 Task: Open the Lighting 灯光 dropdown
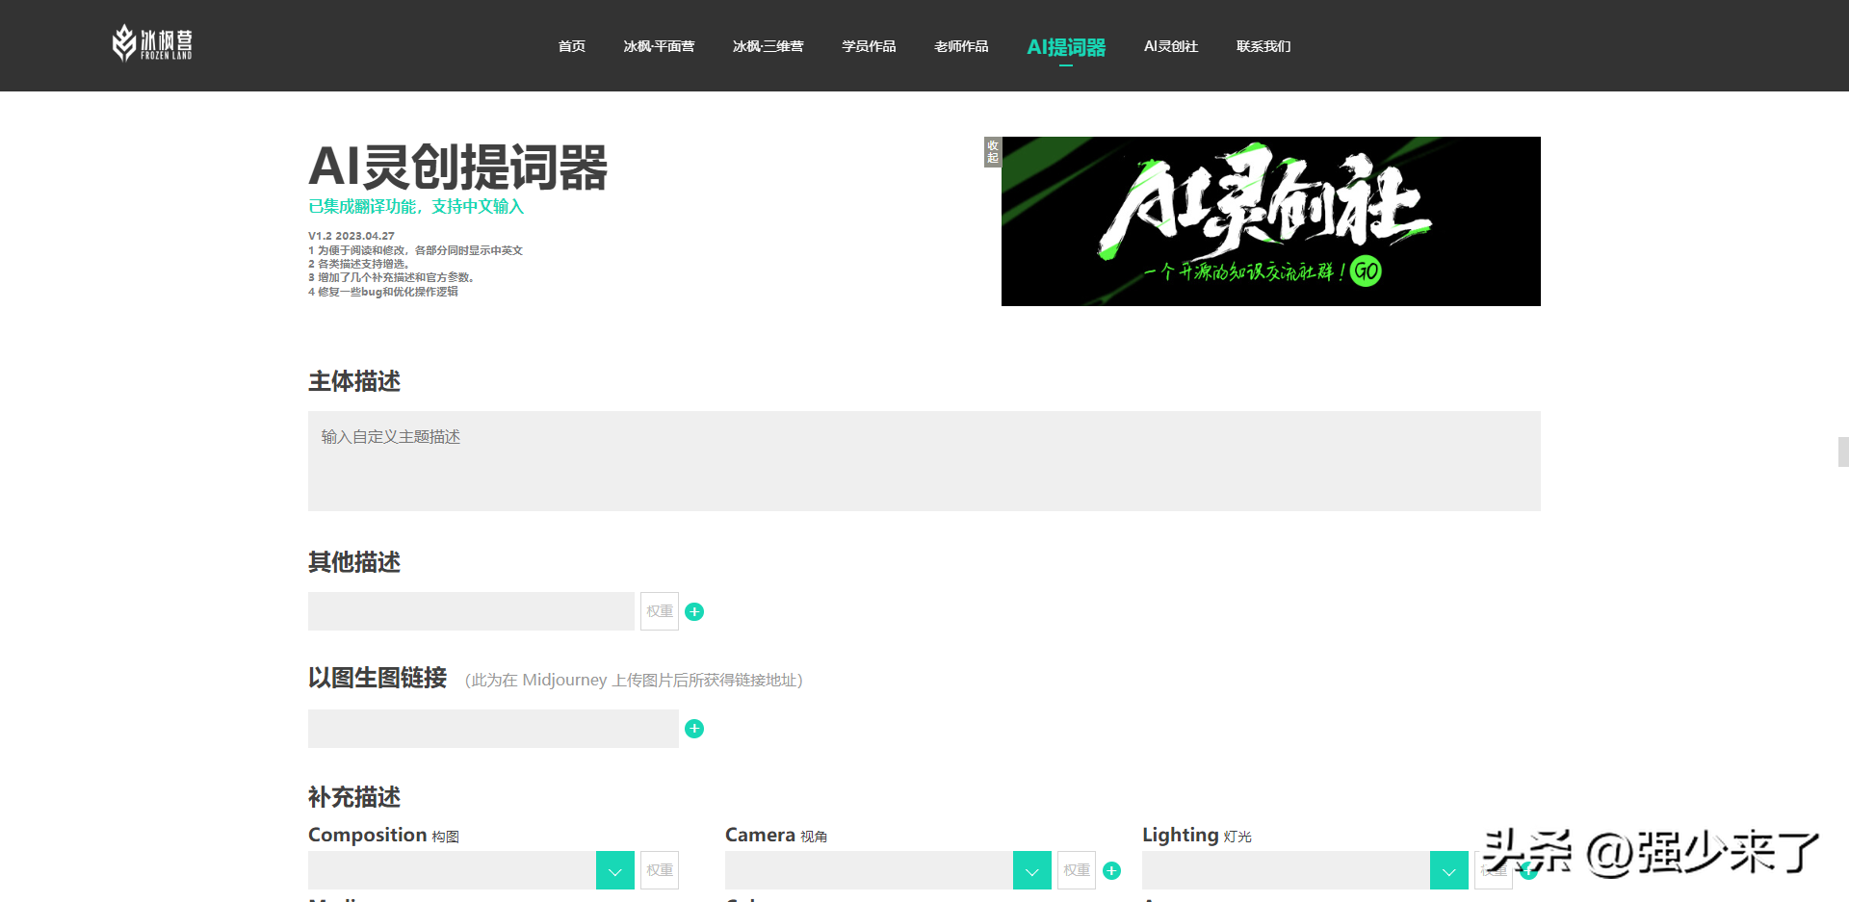[1449, 870]
